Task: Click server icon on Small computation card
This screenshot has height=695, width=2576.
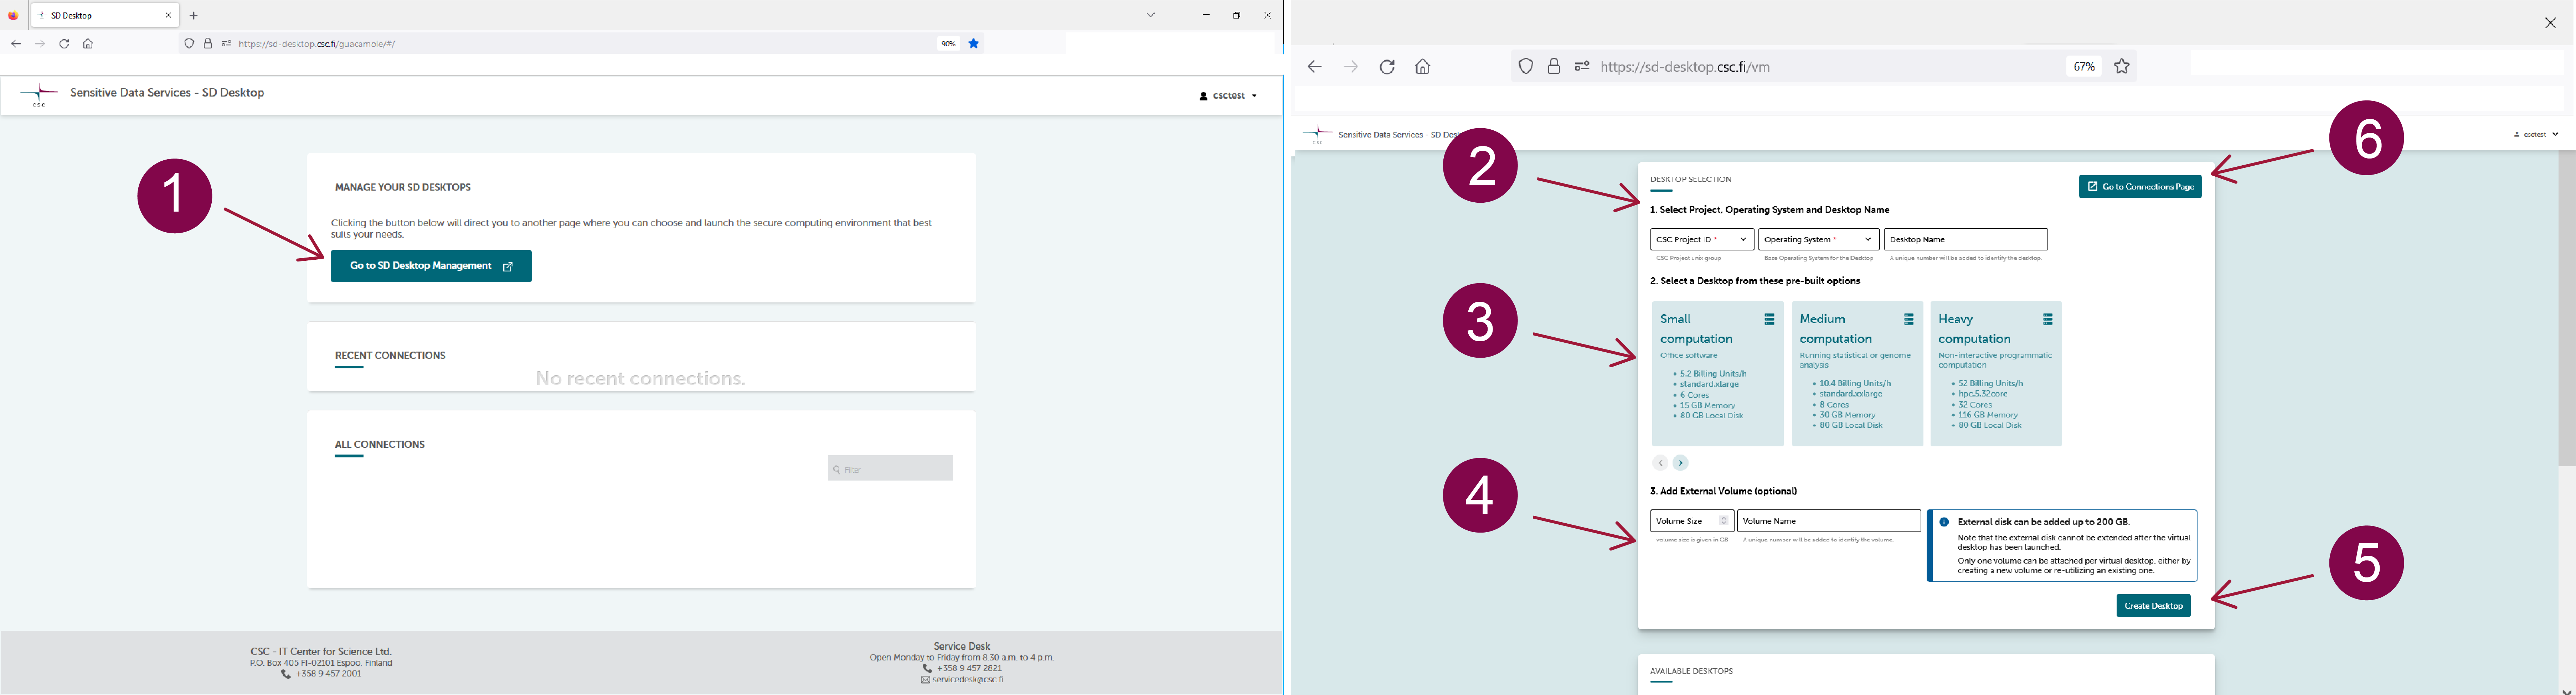Action: tap(1769, 320)
